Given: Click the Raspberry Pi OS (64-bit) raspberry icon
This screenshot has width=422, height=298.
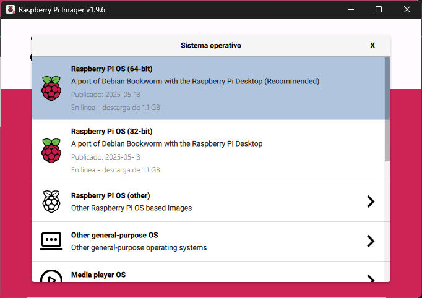Looking at the screenshot, I should click(x=51, y=88).
